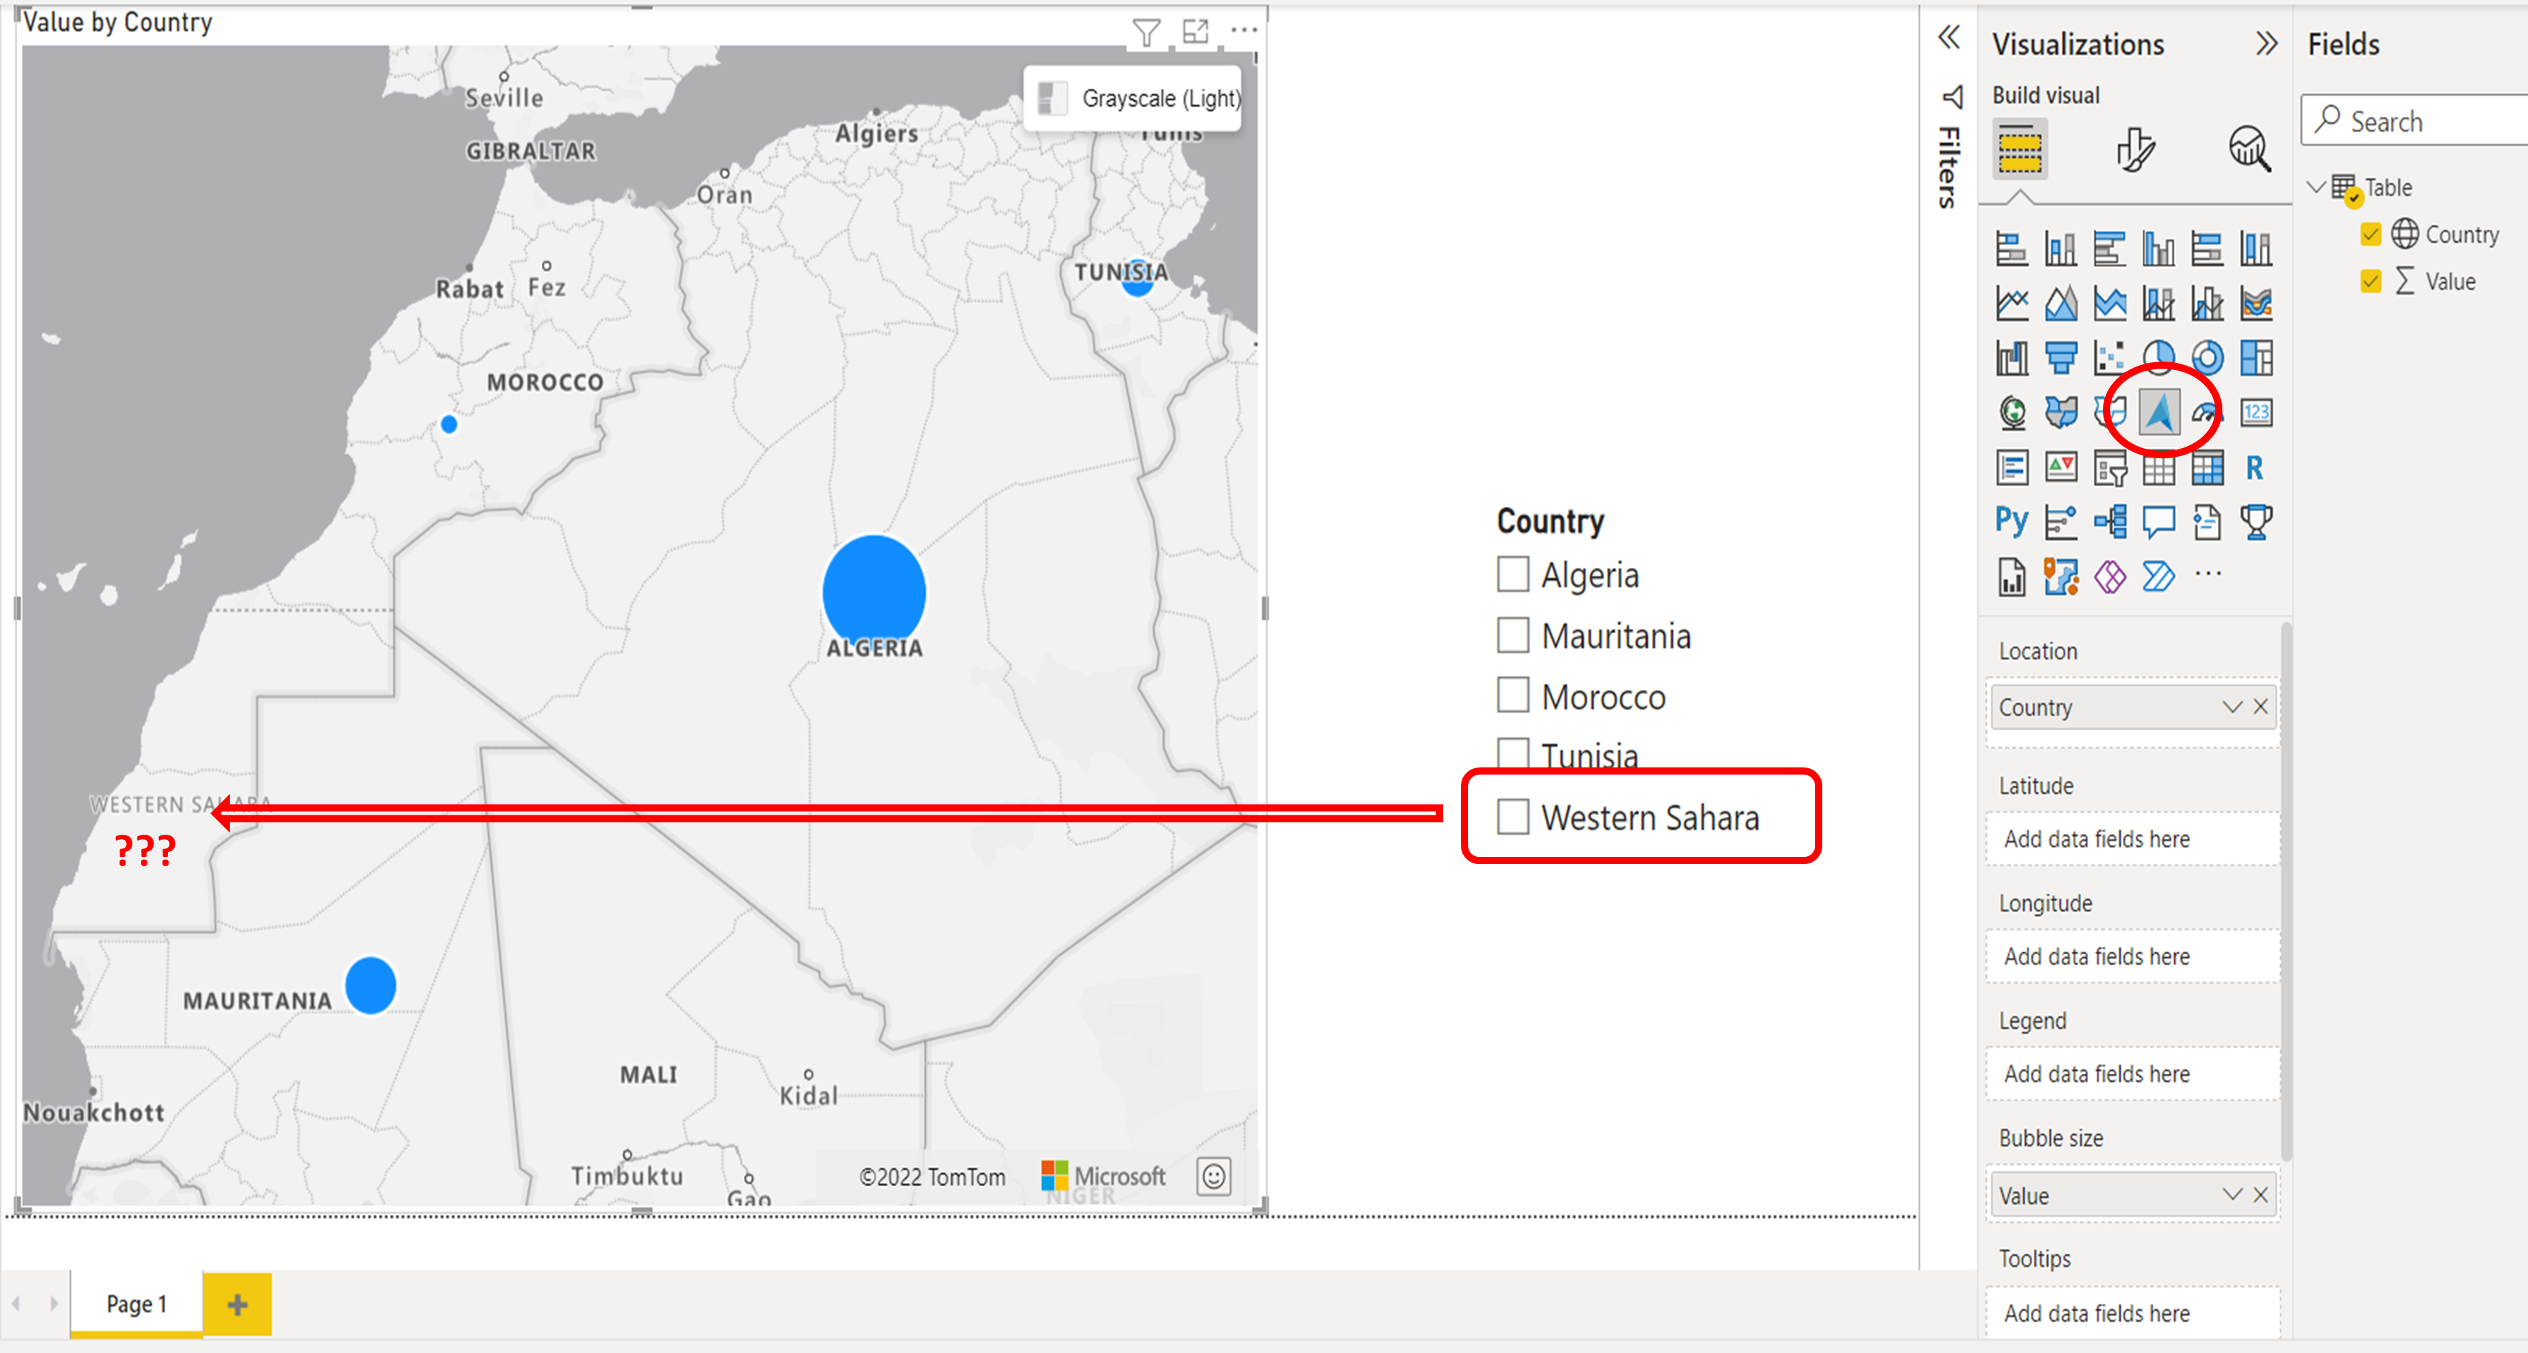The width and height of the screenshot is (2528, 1353).
Task: Click into the Fields Search box
Action: coord(2414,121)
